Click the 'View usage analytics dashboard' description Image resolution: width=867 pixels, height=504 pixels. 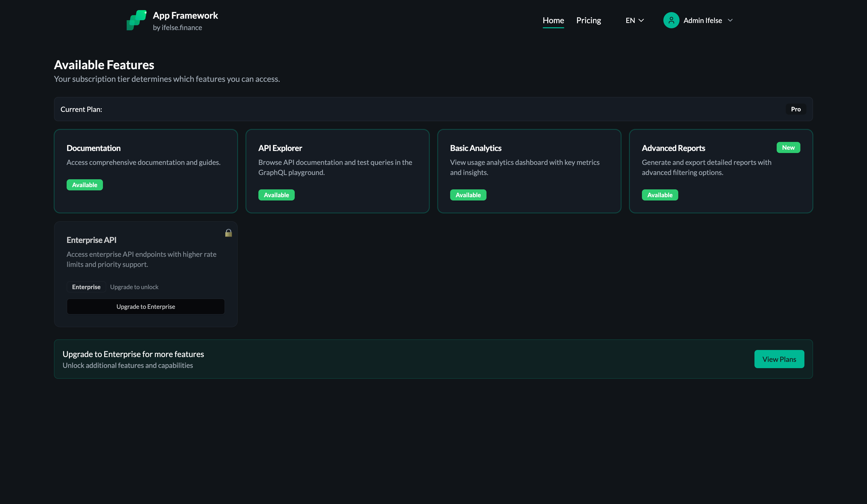coord(525,167)
